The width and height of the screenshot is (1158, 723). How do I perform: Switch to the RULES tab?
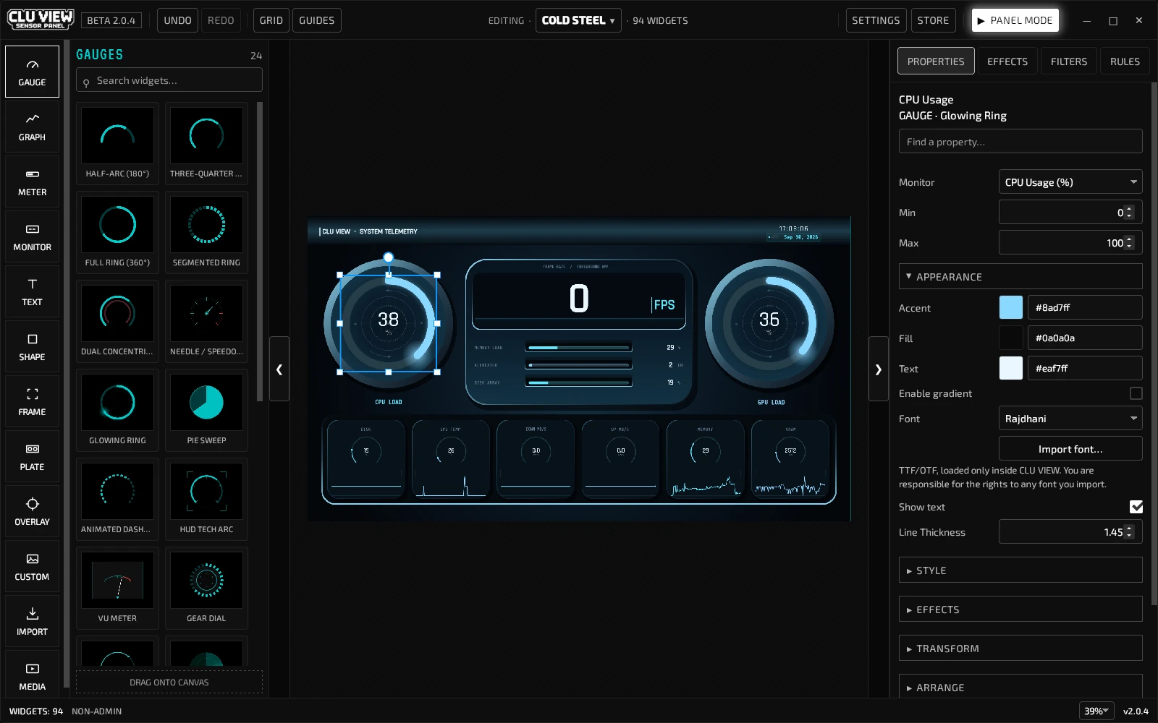tap(1125, 61)
